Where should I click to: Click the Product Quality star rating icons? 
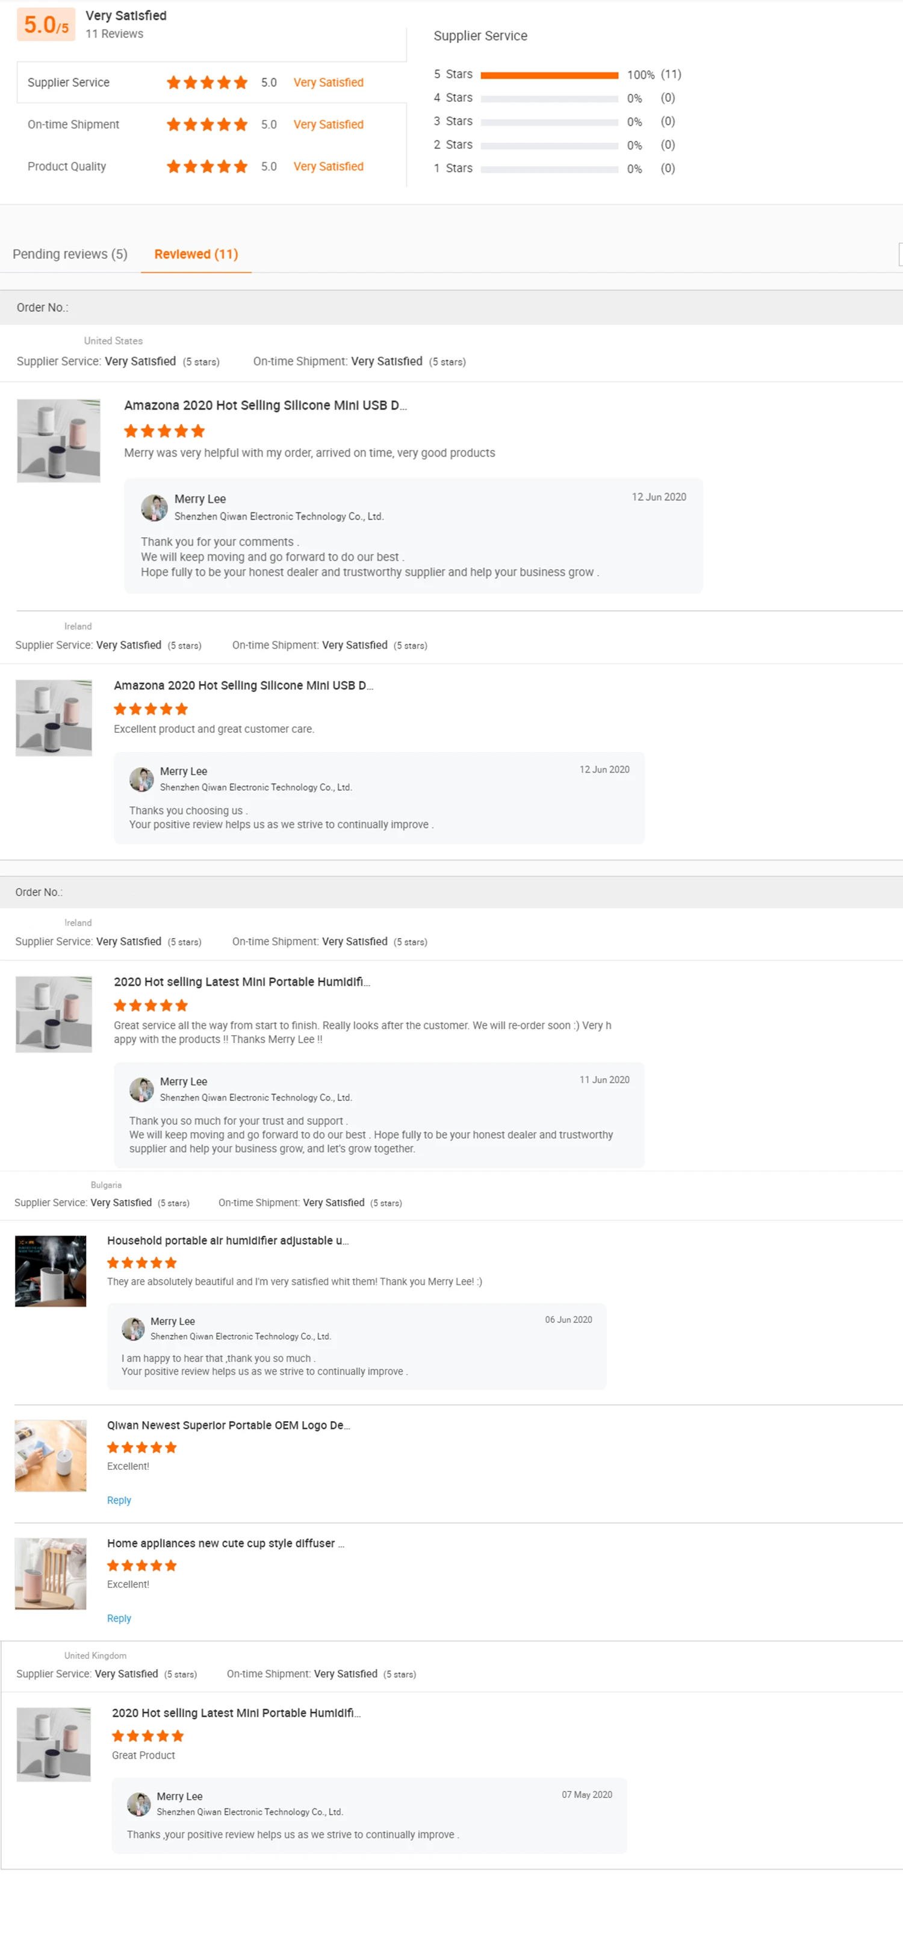[x=207, y=166]
